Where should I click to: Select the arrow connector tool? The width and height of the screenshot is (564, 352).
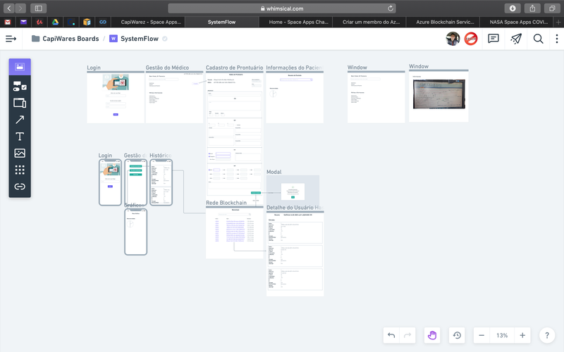20,120
